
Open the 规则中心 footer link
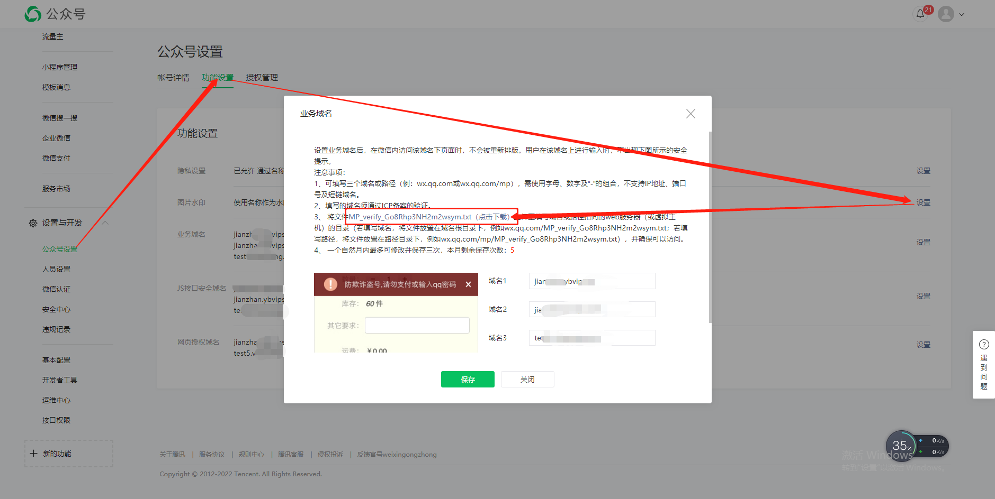point(251,455)
